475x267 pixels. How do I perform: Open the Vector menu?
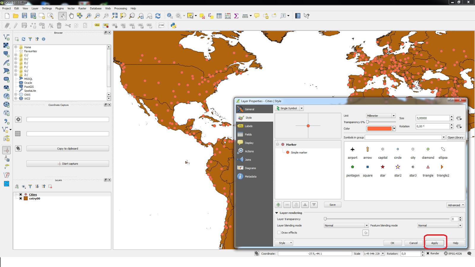(71, 8)
